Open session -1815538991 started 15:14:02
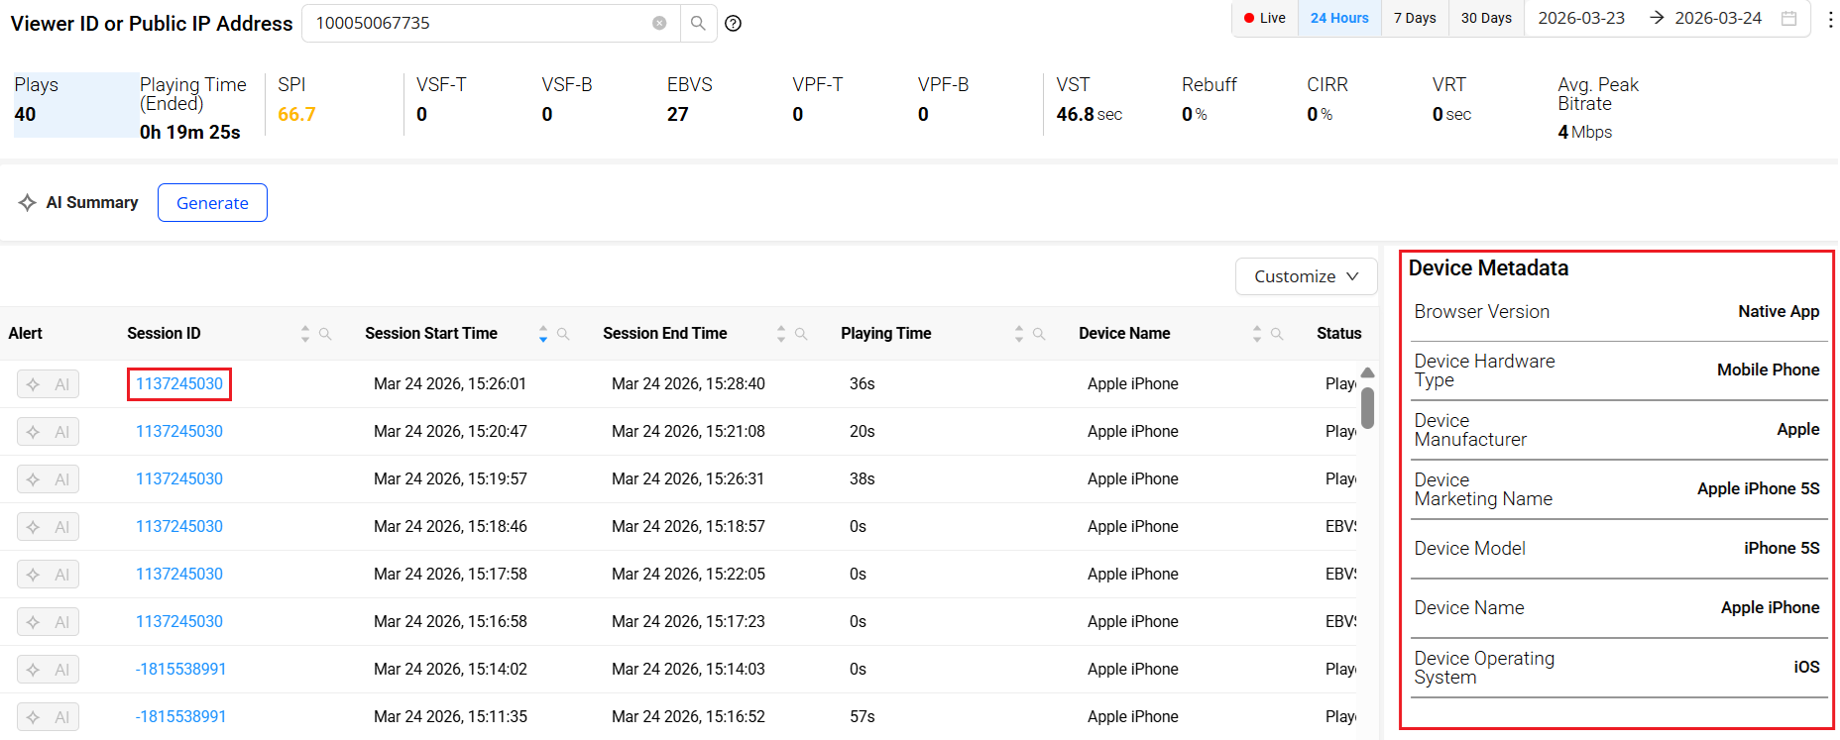This screenshot has height=740, width=1840. pyautogui.click(x=180, y=669)
